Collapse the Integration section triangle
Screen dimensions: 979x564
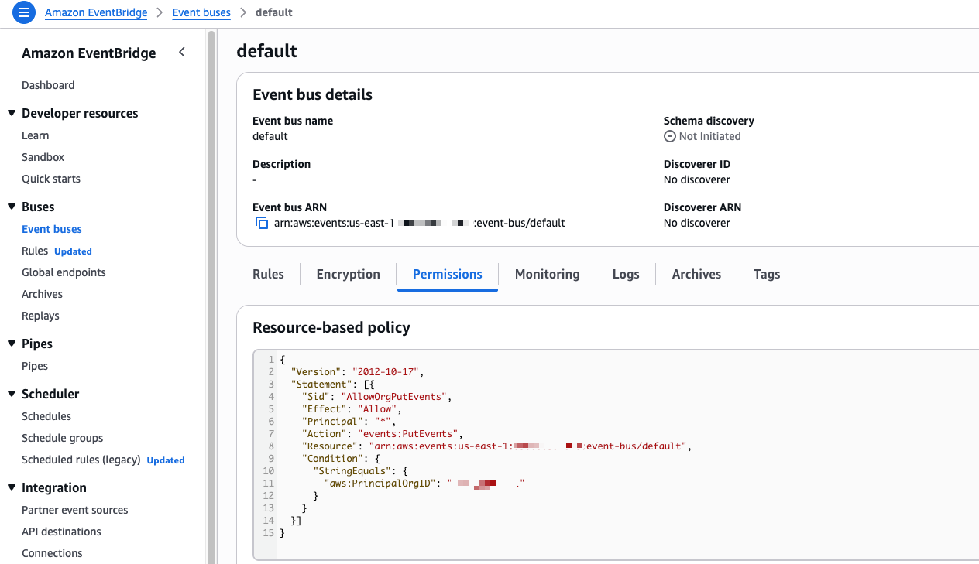(x=12, y=487)
